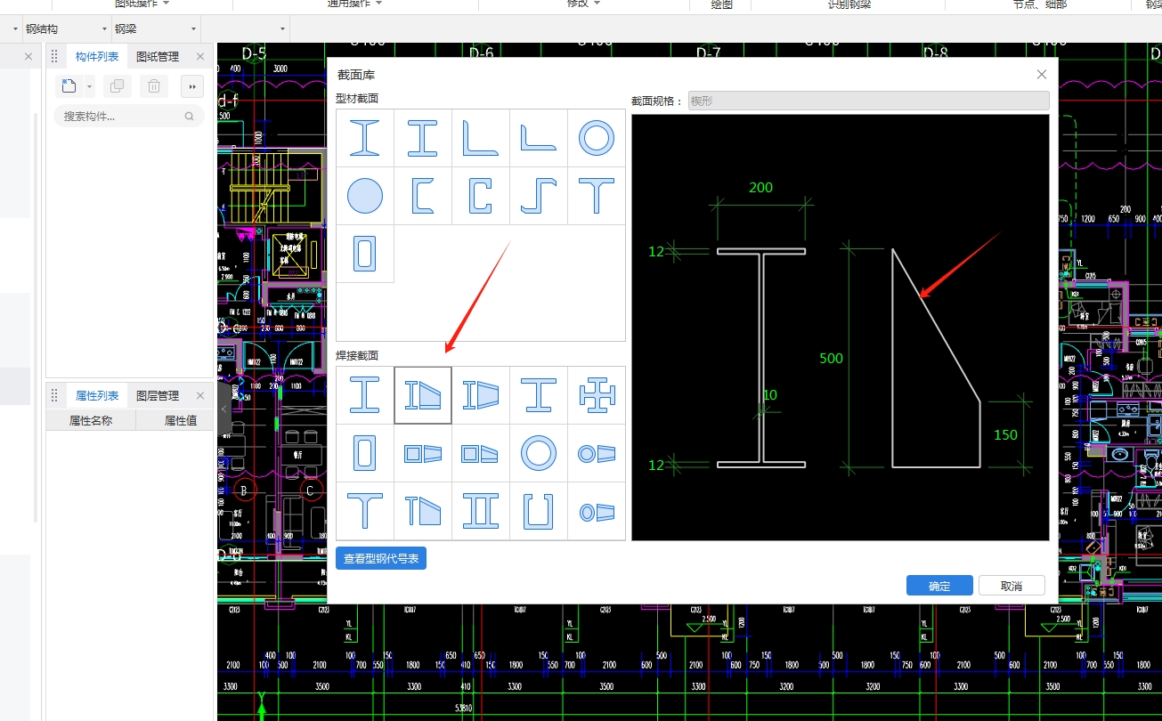Select the H-beam profile section
The image size is (1162, 721).
point(423,138)
